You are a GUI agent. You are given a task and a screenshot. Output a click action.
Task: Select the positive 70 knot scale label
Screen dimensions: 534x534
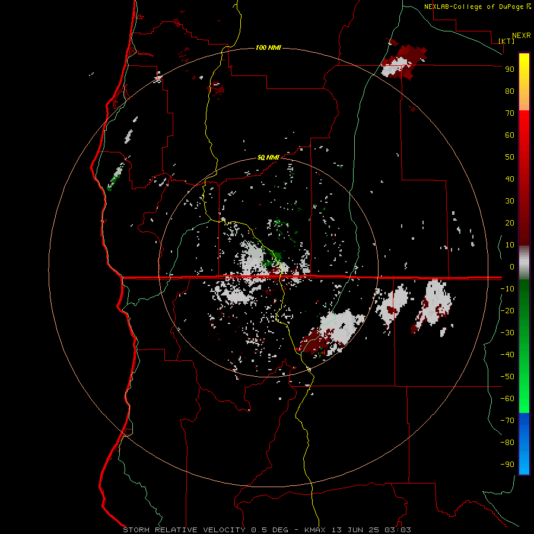coord(510,113)
